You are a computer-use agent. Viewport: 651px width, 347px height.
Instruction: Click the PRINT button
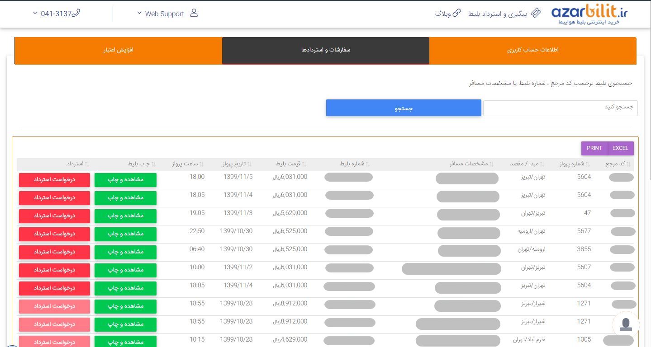click(594, 148)
